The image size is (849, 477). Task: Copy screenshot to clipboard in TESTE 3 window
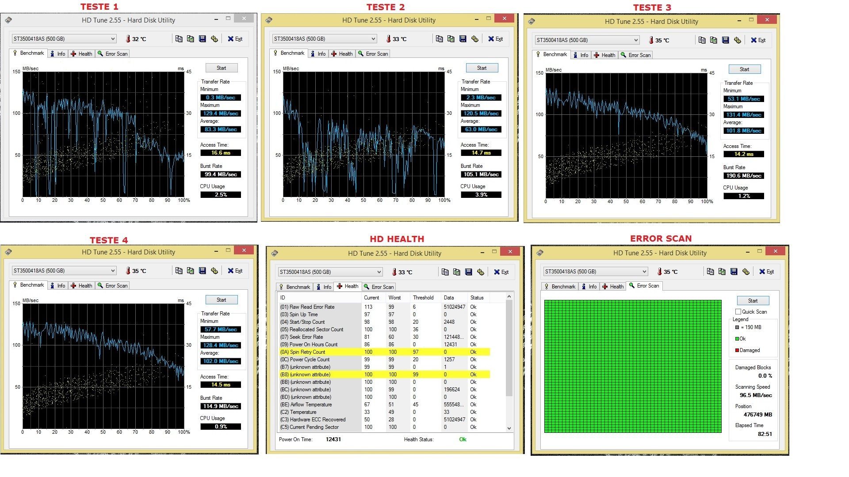pos(714,40)
